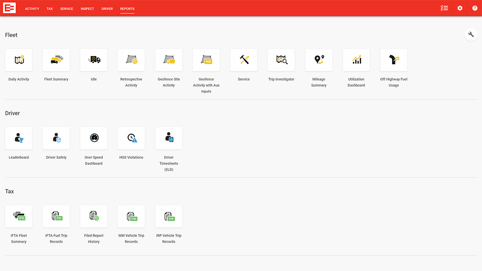Open the Utilization Dashboard chart icon

(356, 60)
